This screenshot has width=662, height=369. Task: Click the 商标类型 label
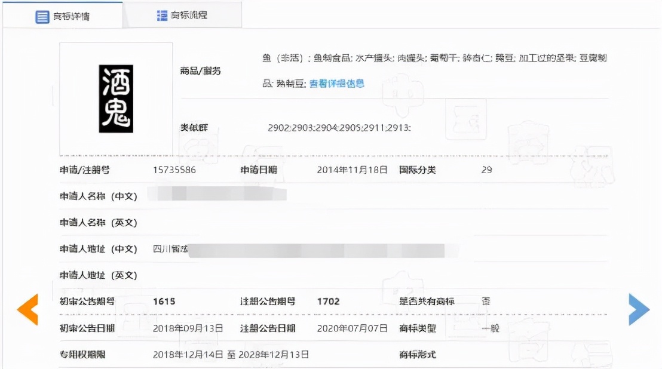pyautogui.click(x=418, y=328)
